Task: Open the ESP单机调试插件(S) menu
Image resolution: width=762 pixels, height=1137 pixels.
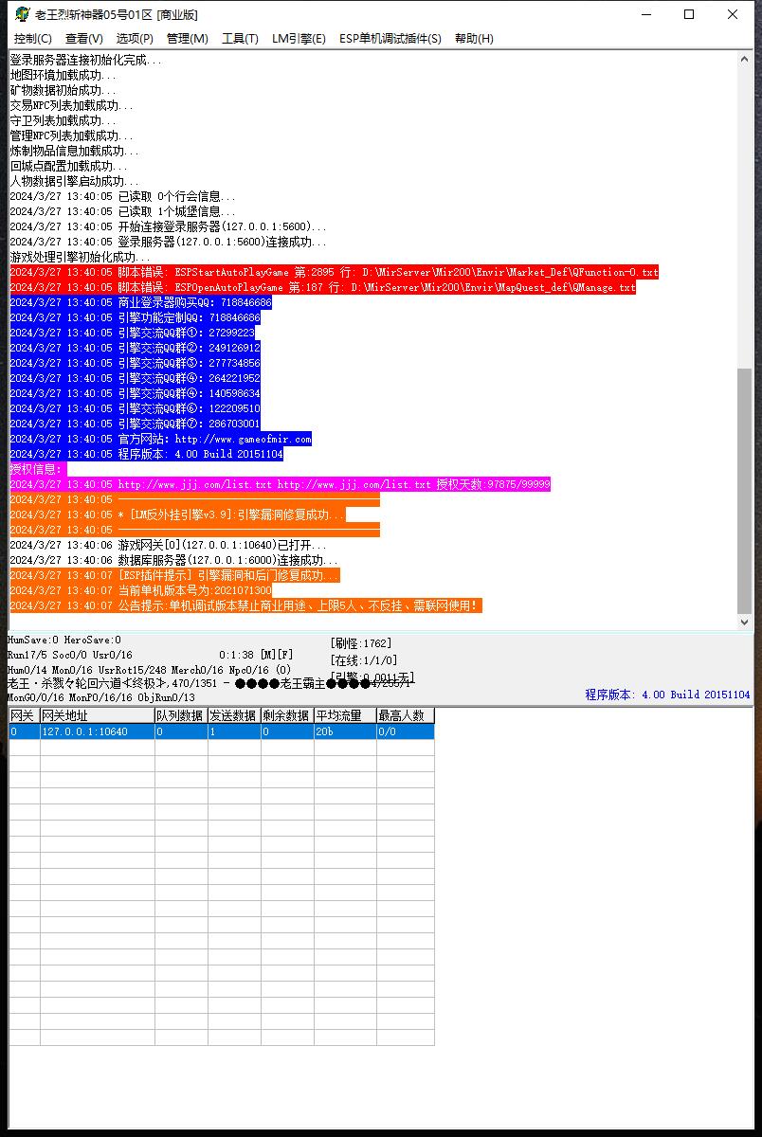Action: [x=390, y=39]
